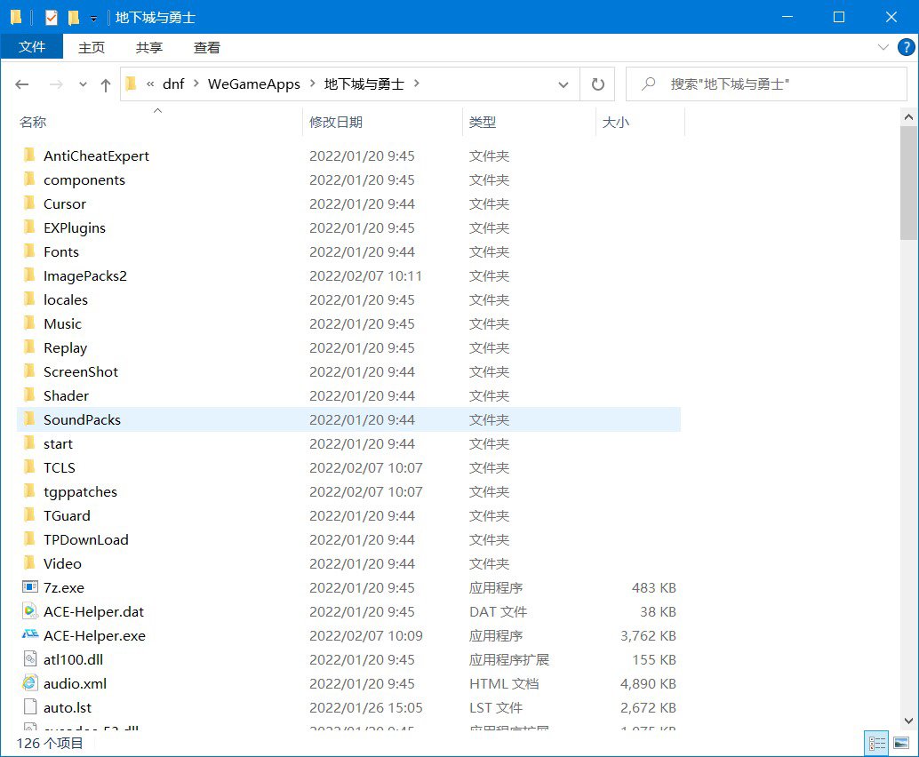Click WeGameApps in the address path
Screen dimensions: 919x757
click(254, 84)
